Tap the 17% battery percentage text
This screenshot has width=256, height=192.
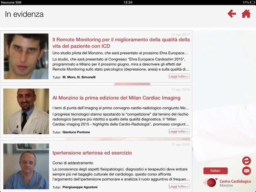[246, 2]
